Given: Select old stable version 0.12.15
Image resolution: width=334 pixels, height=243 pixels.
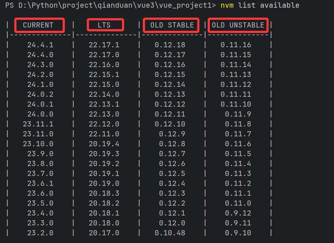Looking at the screenshot, I should pos(170,75).
